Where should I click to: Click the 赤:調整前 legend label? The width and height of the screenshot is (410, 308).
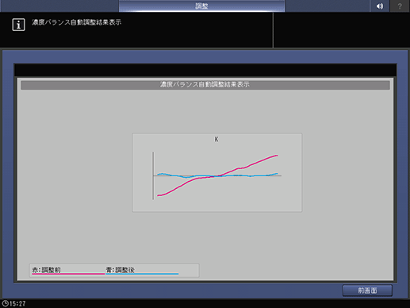coord(46,270)
